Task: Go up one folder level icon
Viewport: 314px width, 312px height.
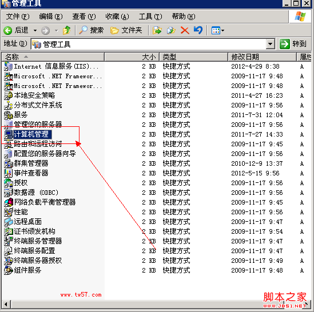Action: coord(66,30)
